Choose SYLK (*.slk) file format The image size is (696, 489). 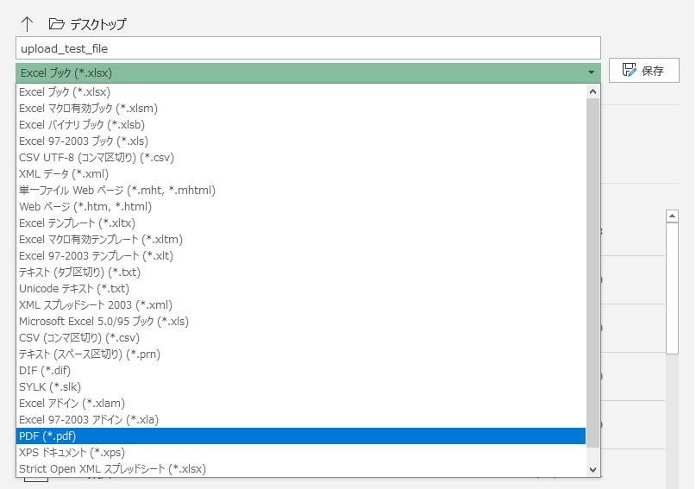50,387
